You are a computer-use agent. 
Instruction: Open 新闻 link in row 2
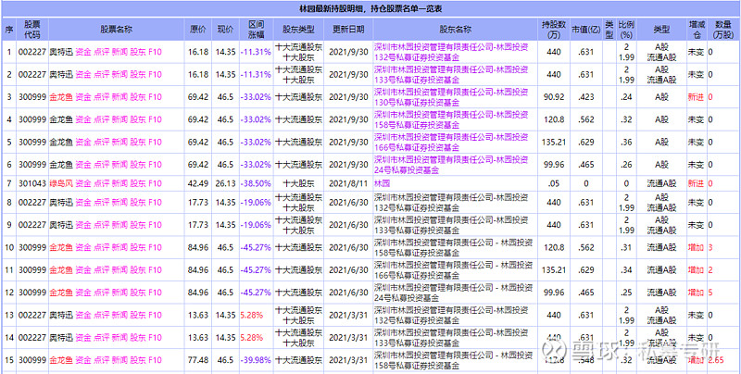point(119,75)
